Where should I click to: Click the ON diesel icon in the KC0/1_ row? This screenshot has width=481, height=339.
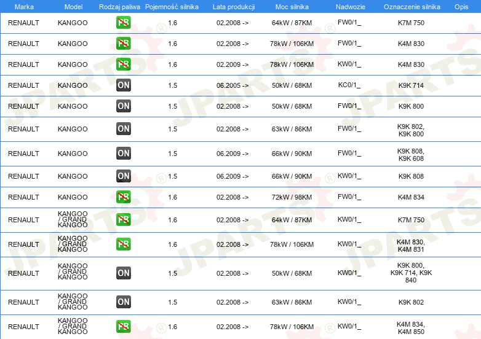click(x=123, y=85)
